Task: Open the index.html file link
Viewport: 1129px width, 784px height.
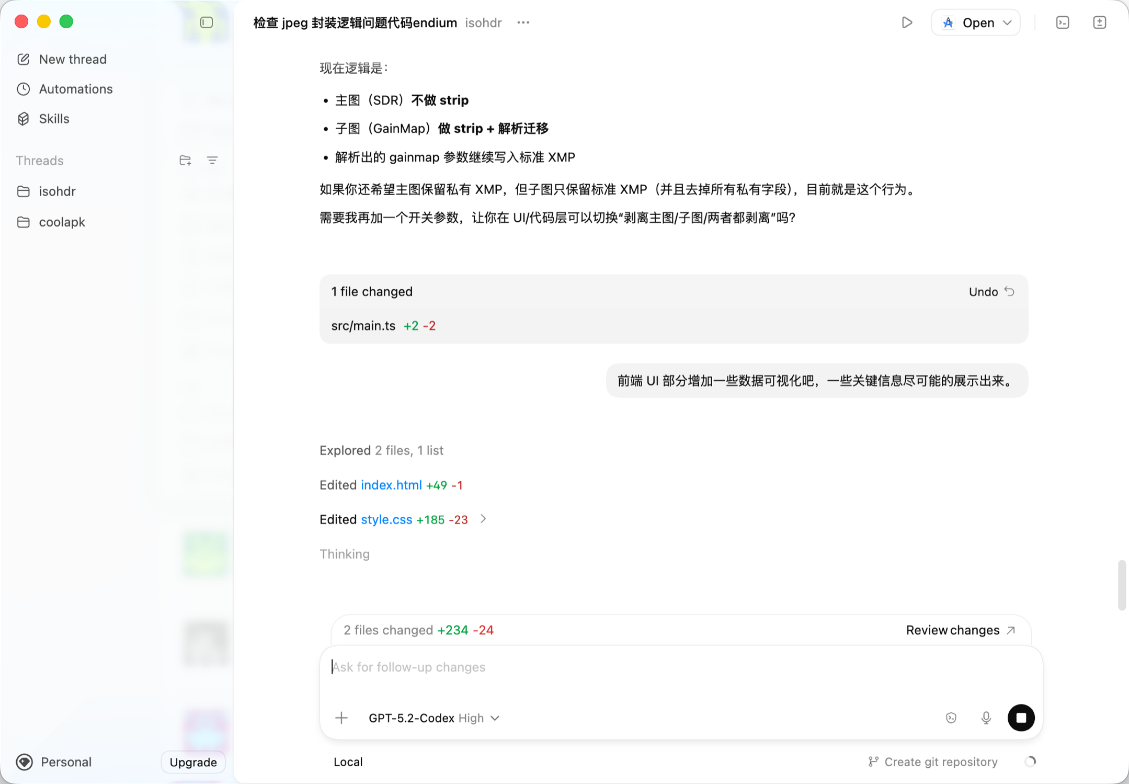Action: 391,485
